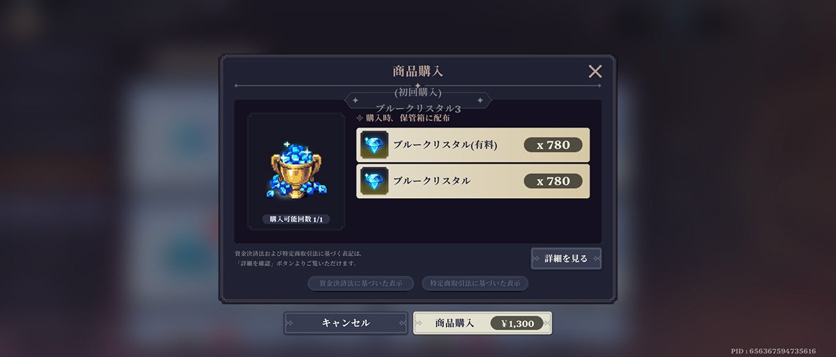Select the ブルークリスタル(有料) item row text
Image resolution: width=836 pixels, height=357 pixels.
tap(445, 145)
